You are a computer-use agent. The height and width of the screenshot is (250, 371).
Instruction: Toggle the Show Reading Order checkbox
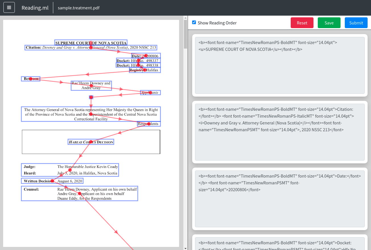pyautogui.click(x=194, y=22)
